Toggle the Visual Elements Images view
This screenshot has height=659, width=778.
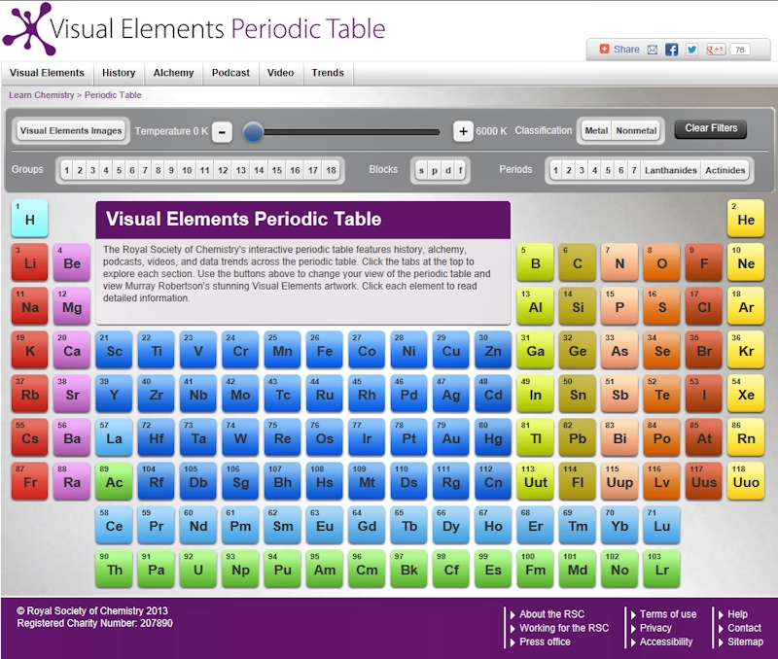[x=71, y=131]
